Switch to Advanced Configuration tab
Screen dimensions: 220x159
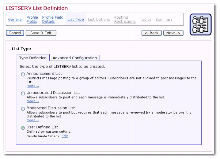coord(75,58)
